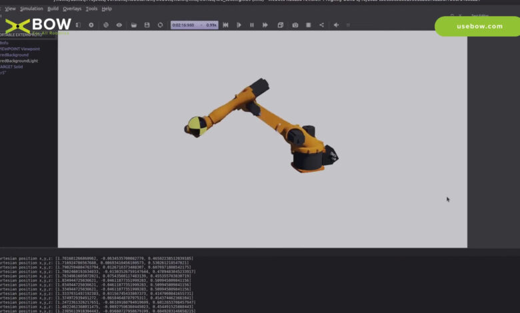Save the world using the floppy disk icon
Screen dimensions: 520x313
coord(147,25)
